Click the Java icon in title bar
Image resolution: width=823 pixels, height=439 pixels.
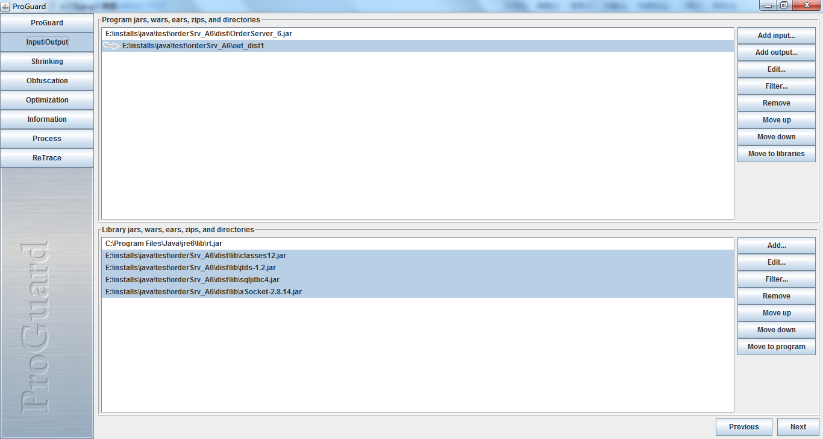pos(5,6)
